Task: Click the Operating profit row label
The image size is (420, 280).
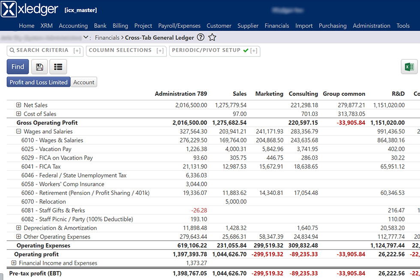Action: click(36, 254)
